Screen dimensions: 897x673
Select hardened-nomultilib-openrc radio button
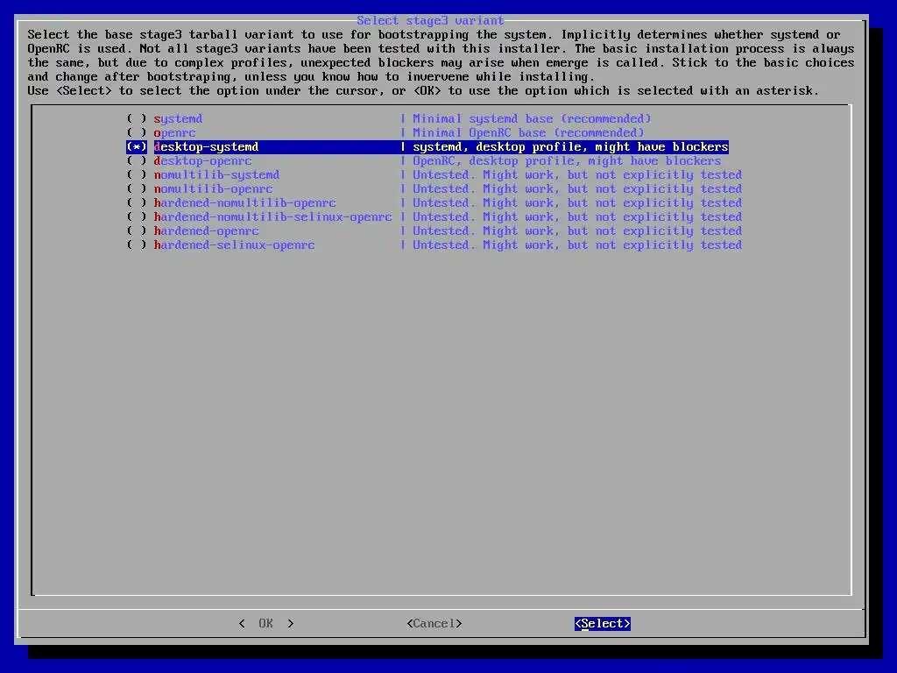pyautogui.click(x=136, y=202)
